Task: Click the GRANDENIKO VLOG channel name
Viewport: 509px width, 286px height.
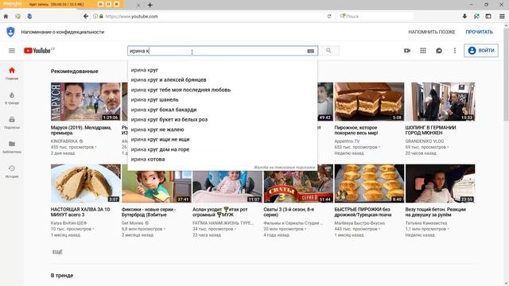Action: 425,141
